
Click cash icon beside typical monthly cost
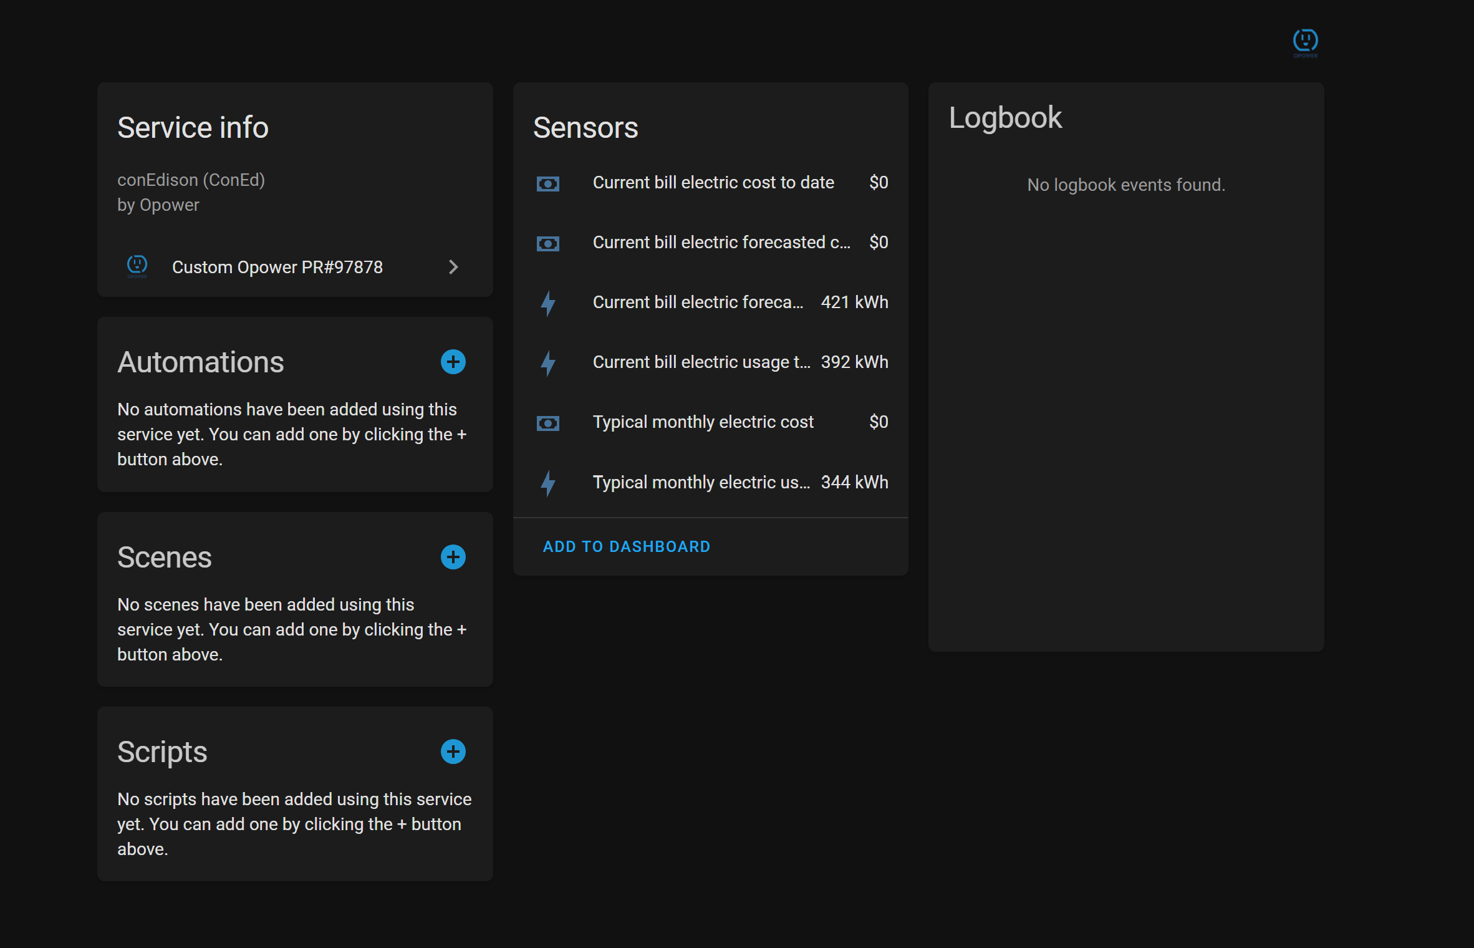pos(547,423)
